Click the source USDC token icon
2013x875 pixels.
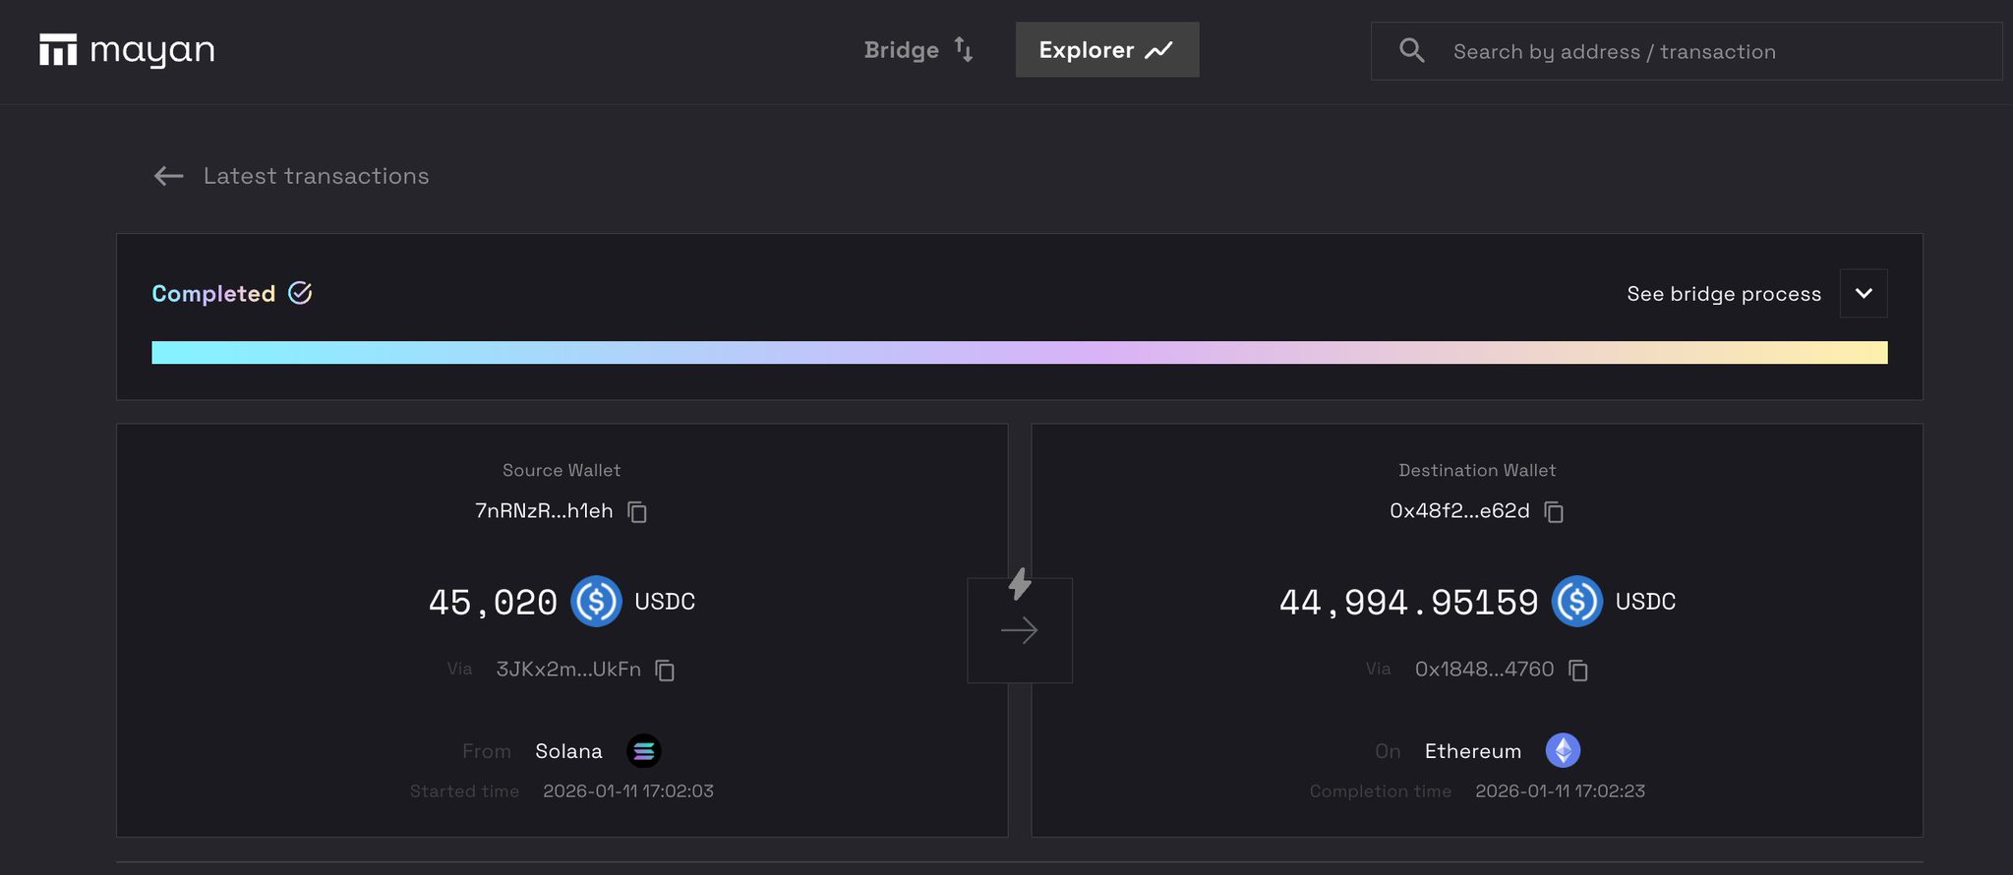coord(596,601)
